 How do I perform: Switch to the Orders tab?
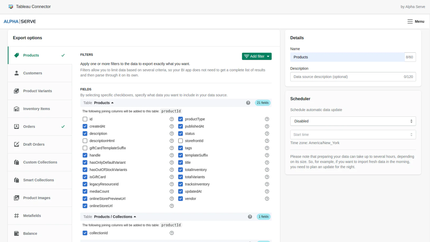coord(40,127)
